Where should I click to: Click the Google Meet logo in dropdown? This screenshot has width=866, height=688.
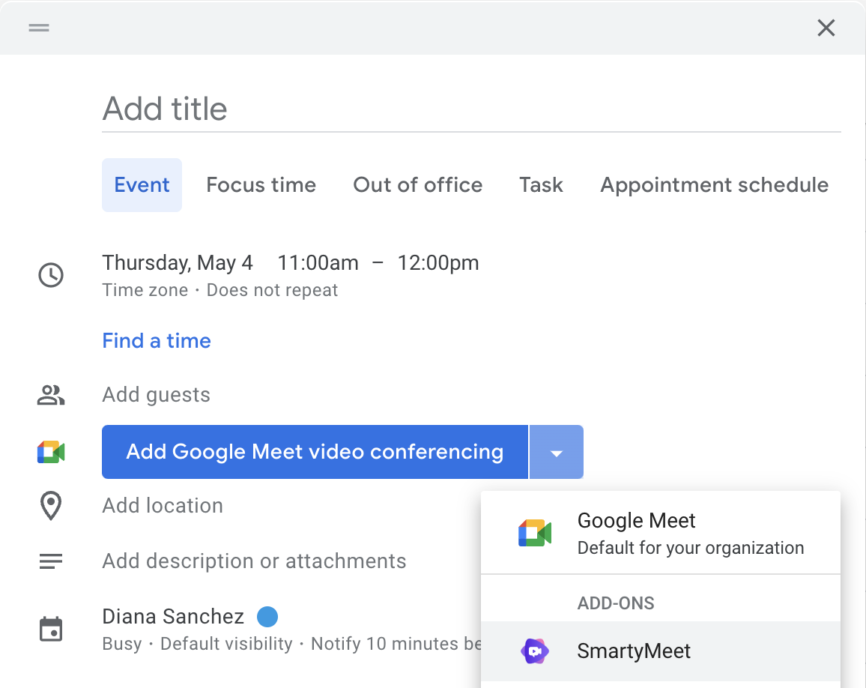[535, 534]
